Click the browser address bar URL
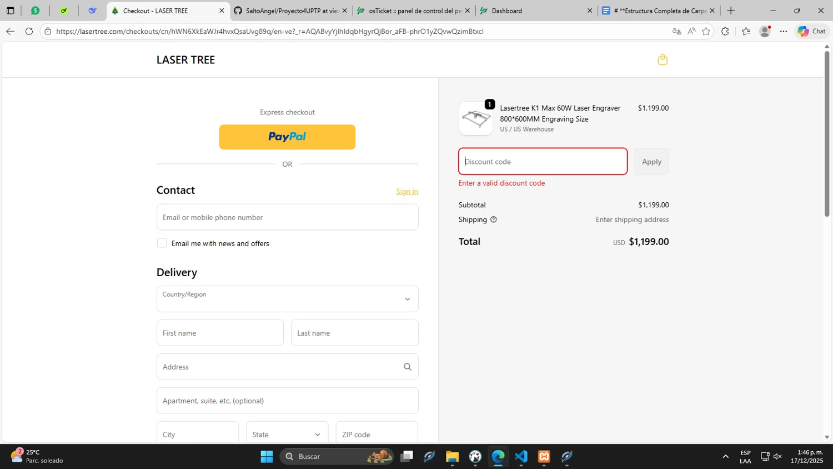 [269, 31]
